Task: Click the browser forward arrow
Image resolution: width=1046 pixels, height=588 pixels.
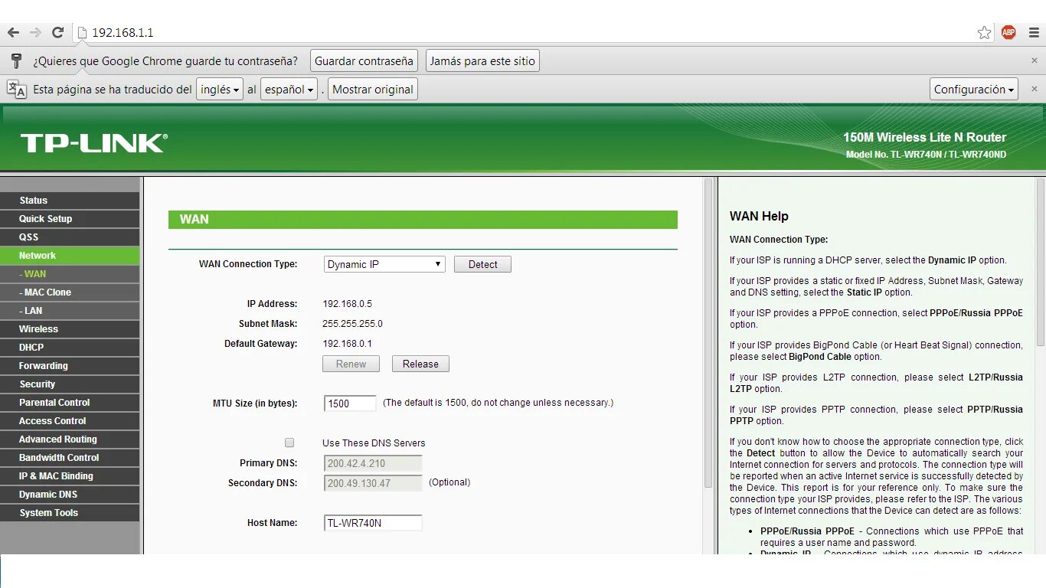Action: [35, 32]
